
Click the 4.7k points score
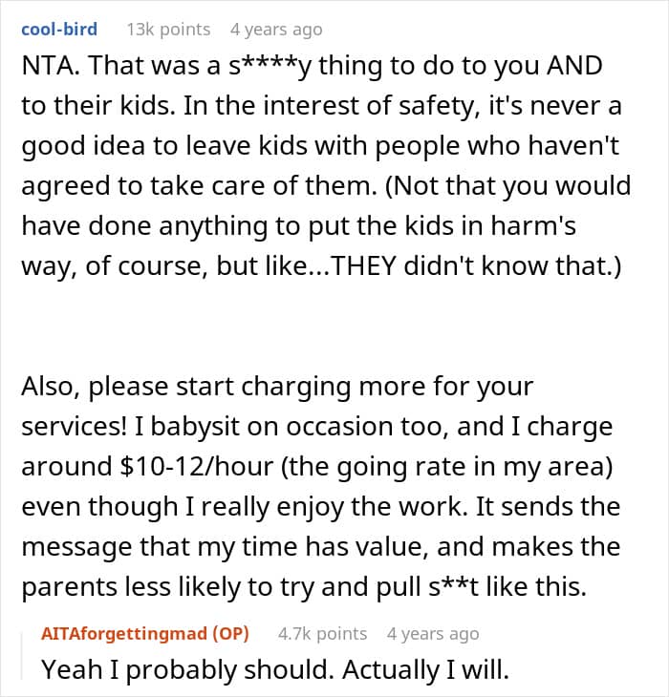click(x=322, y=633)
